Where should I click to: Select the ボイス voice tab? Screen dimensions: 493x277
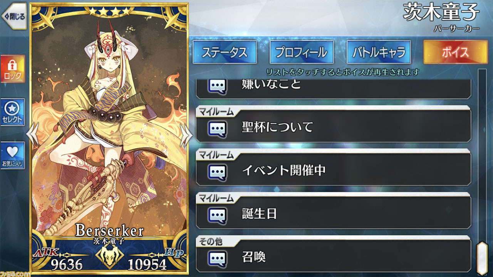(456, 52)
